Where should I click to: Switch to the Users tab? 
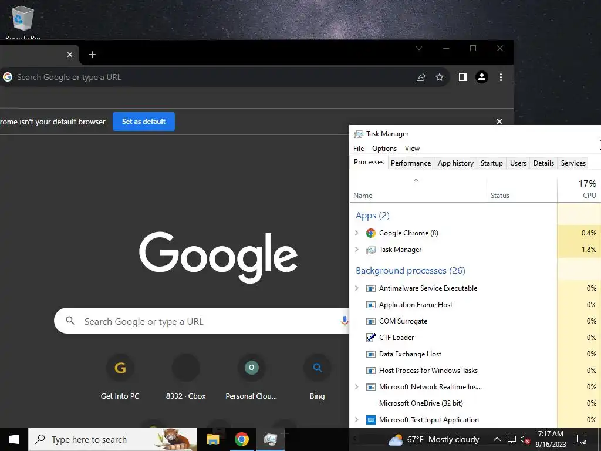(518, 163)
